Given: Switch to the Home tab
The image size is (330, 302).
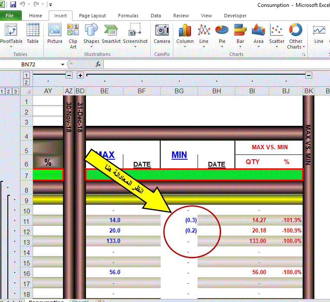Looking at the screenshot, I should (x=36, y=16).
